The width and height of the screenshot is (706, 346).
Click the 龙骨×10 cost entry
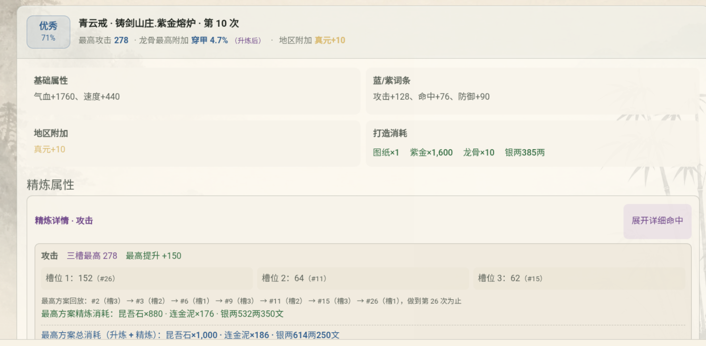point(479,152)
